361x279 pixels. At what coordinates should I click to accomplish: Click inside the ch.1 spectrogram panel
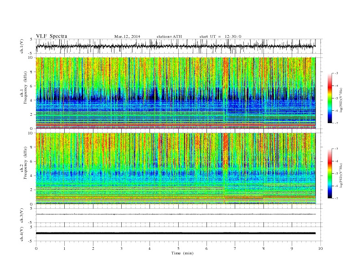(175, 93)
